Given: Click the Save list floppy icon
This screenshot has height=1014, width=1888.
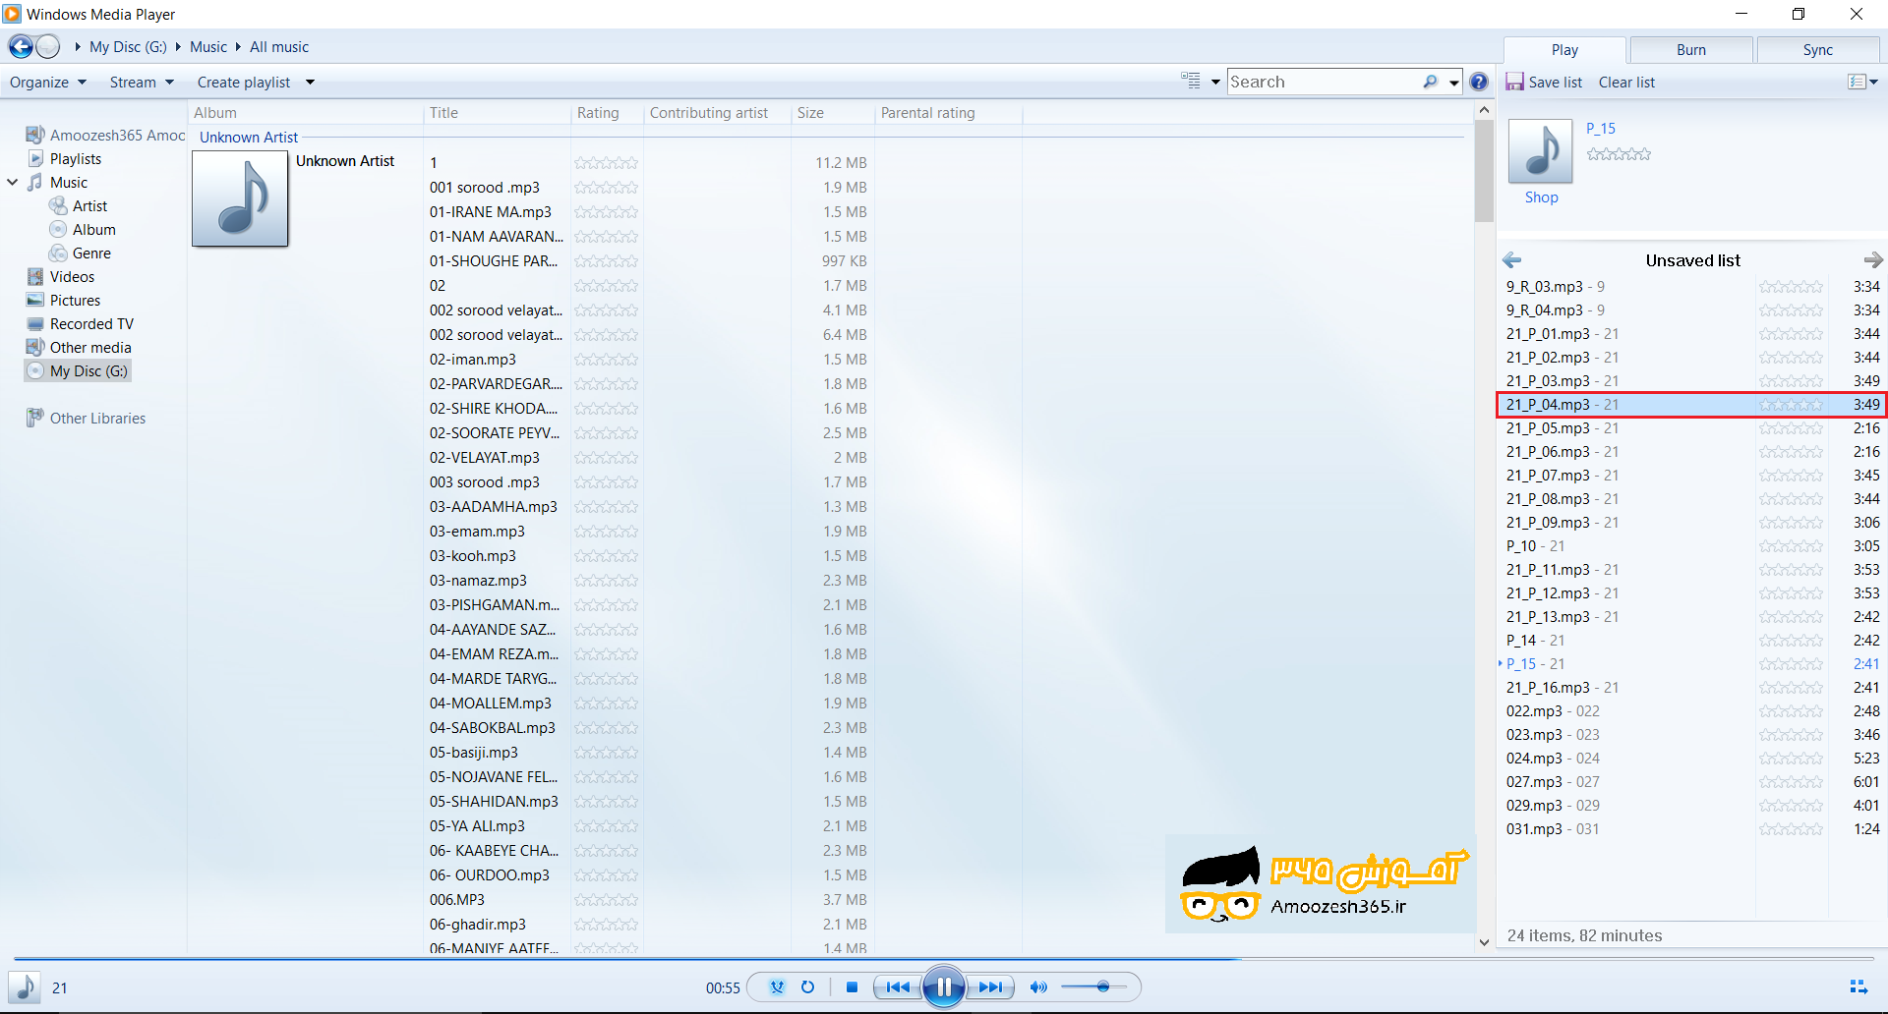Looking at the screenshot, I should coord(1514,83).
